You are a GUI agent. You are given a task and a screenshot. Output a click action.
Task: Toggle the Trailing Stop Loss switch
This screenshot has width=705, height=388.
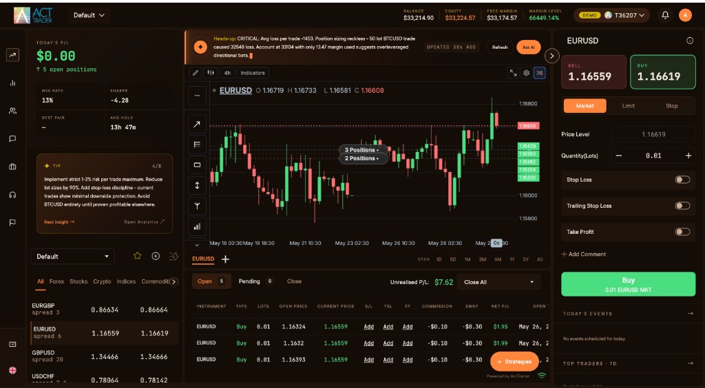pyautogui.click(x=682, y=206)
